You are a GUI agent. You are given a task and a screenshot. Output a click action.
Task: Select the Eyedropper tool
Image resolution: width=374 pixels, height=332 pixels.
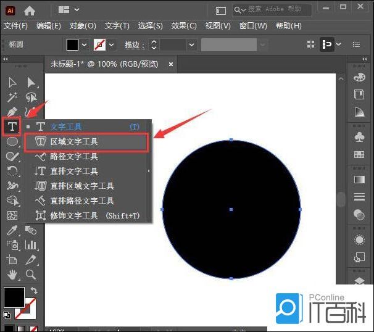[x=12, y=230]
